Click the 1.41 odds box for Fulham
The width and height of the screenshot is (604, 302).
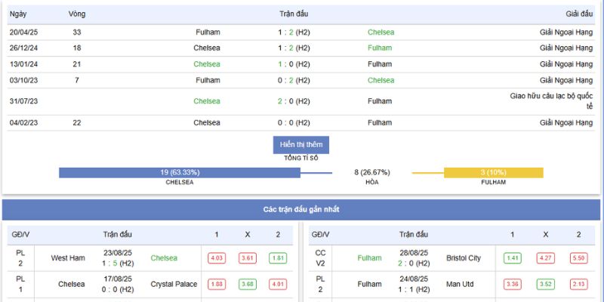click(513, 258)
